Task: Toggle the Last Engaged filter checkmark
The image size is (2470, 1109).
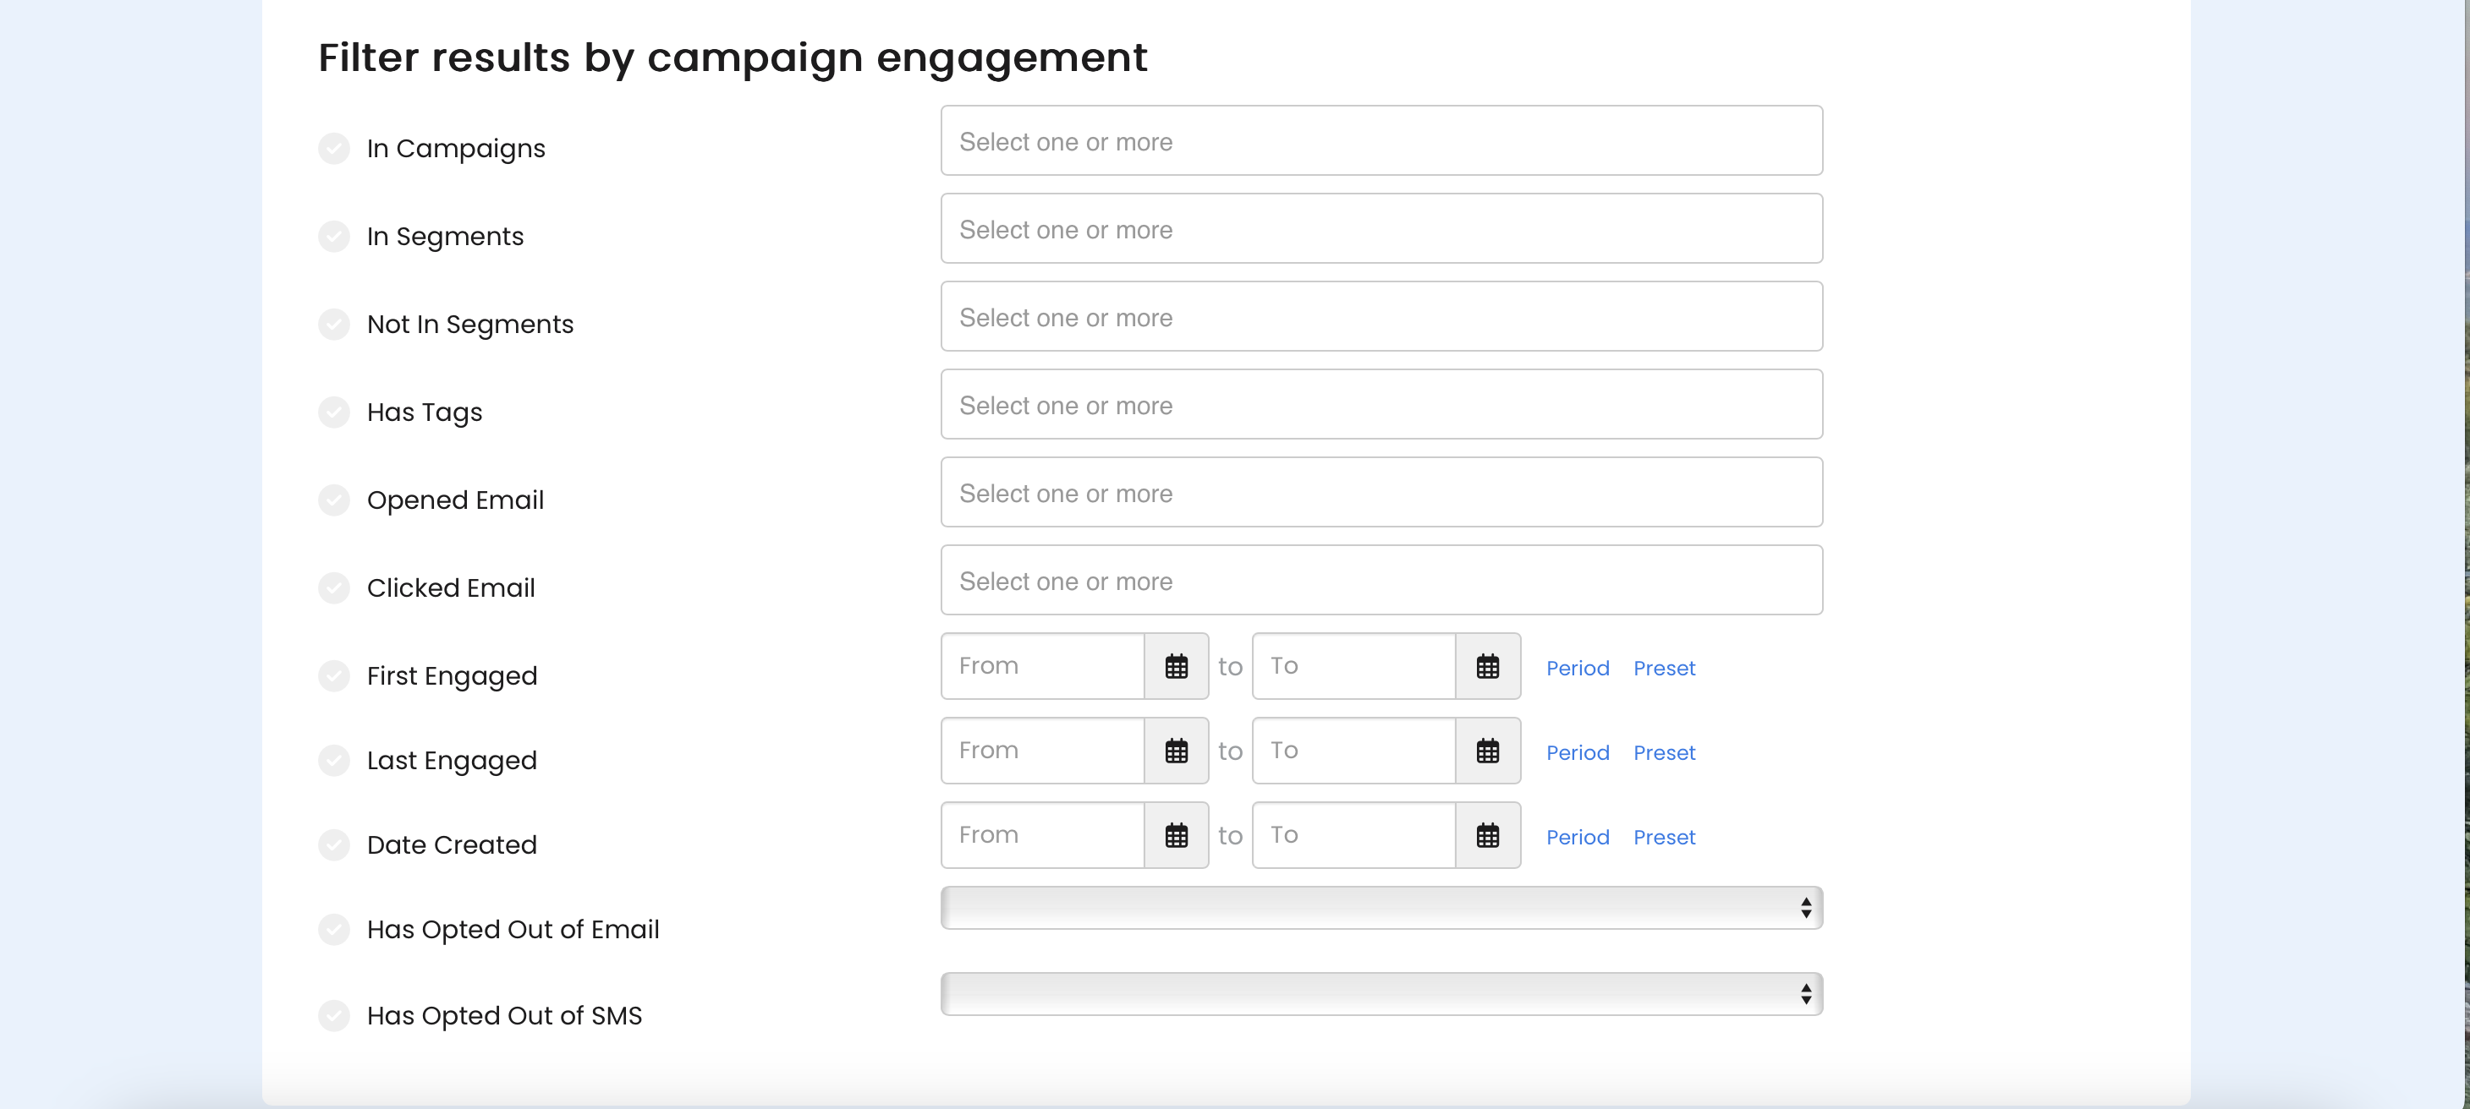Action: (x=333, y=760)
